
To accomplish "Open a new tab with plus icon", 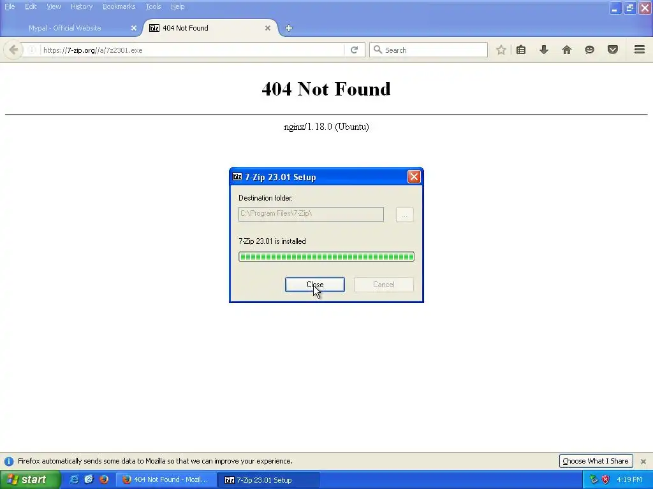I will click(289, 28).
